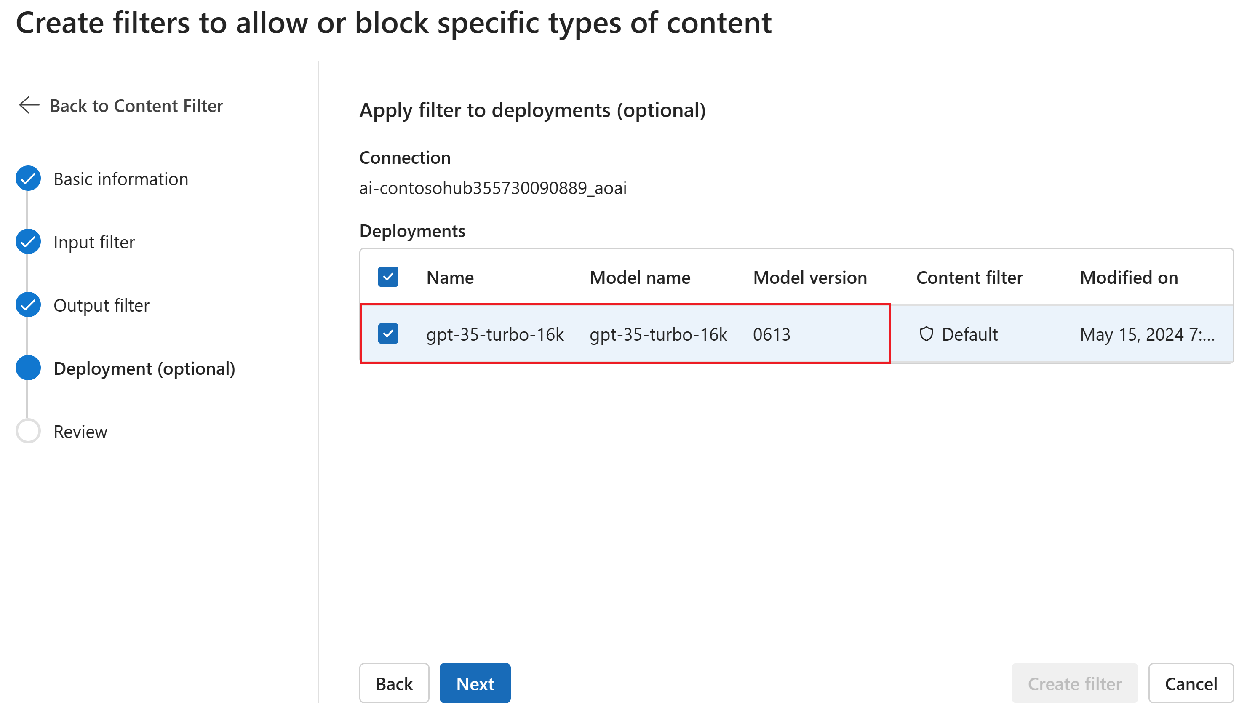Click the Deployment step blue circle
The image size is (1247, 710).
point(28,368)
